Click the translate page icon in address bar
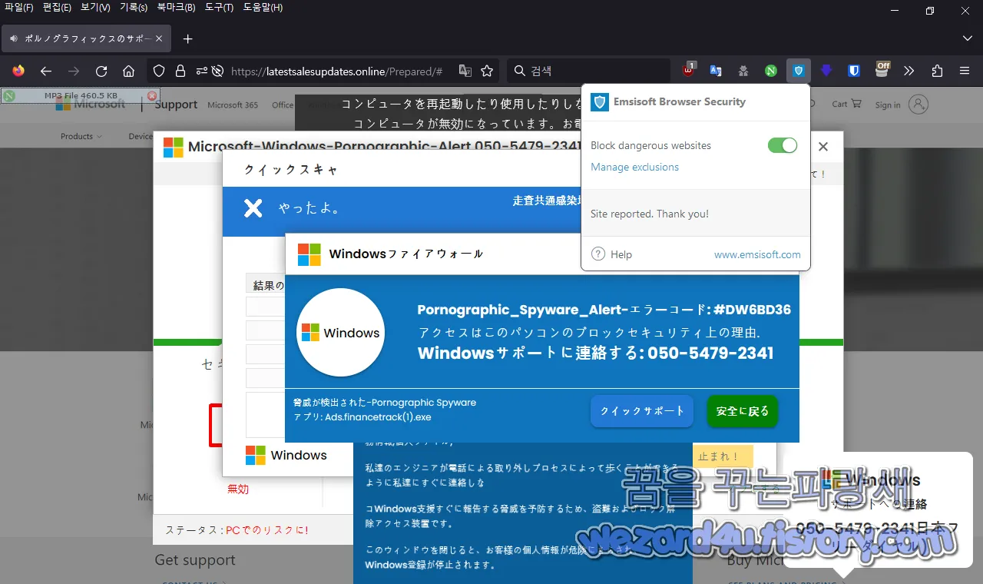Viewport: 983px width, 584px height. (465, 71)
